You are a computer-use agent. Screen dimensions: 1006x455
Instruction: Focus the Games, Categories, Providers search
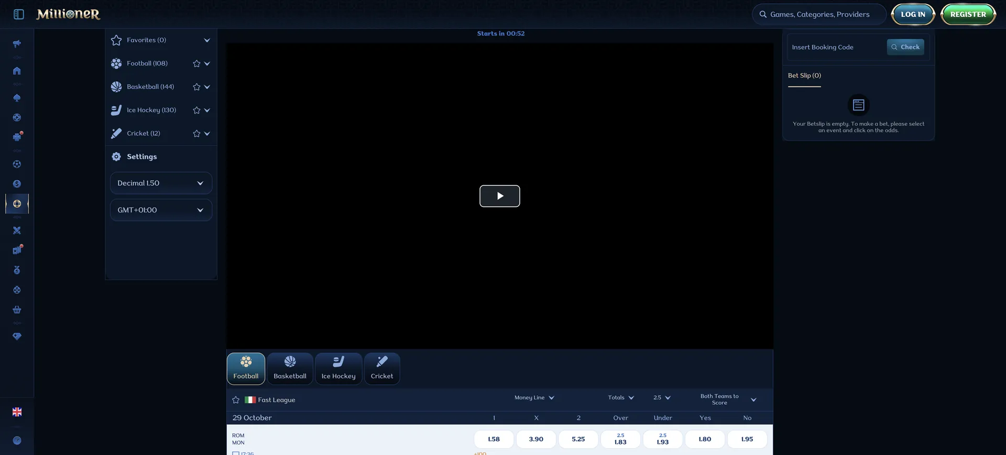tap(819, 15)
